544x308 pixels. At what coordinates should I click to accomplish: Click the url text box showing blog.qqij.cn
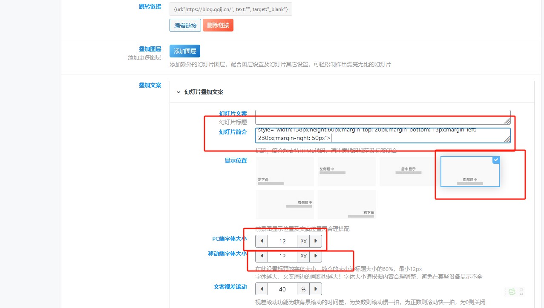tap(230, 9)
